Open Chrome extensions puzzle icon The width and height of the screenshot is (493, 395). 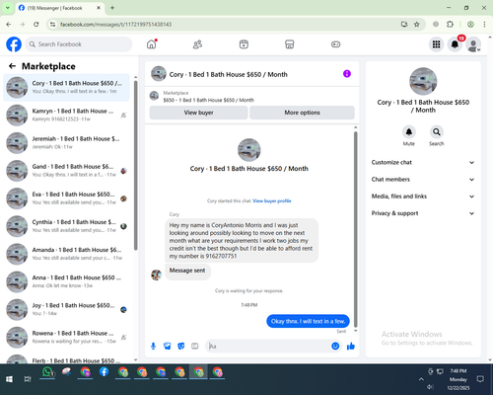(450, 25)
